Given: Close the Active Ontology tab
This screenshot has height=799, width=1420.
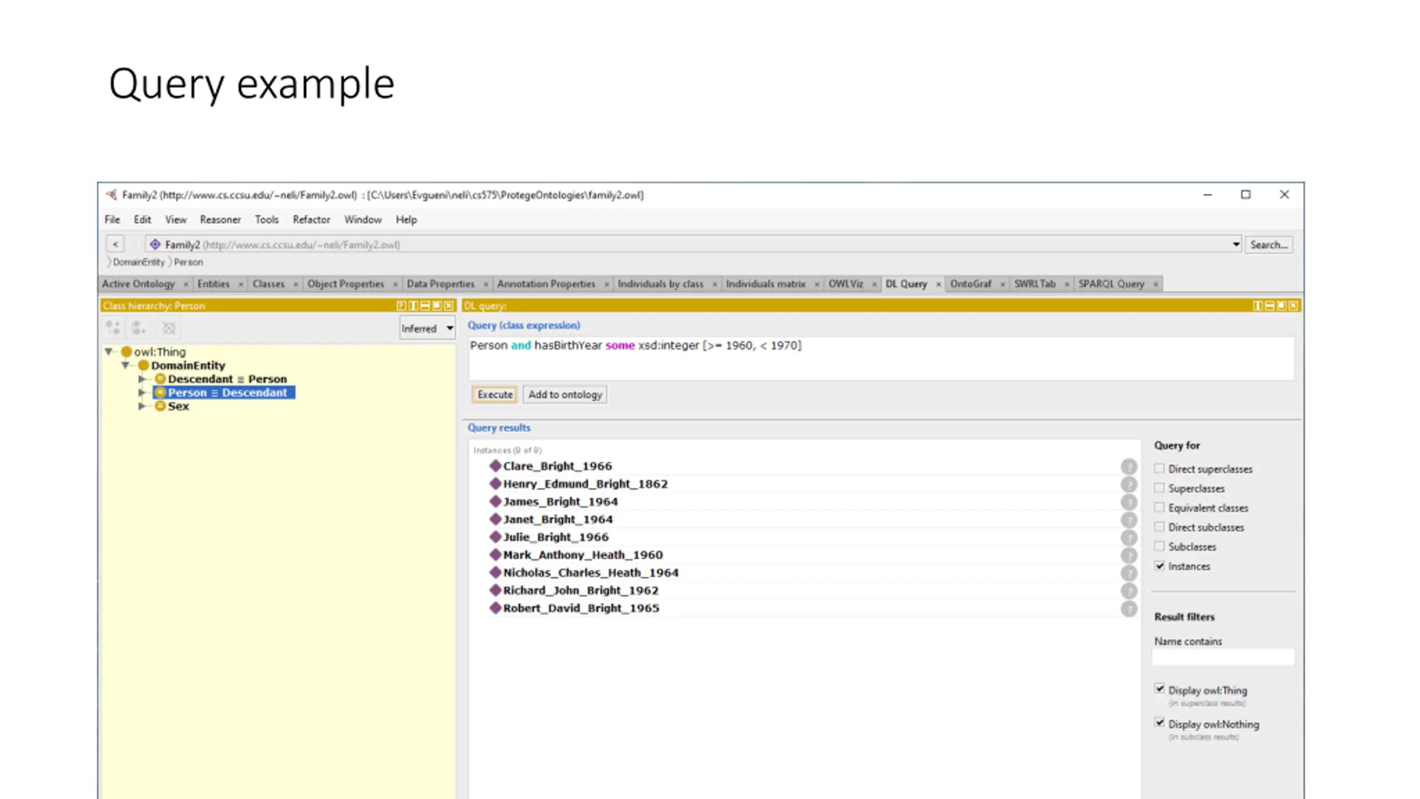Looking at the screenshot, I should point(186,285).
